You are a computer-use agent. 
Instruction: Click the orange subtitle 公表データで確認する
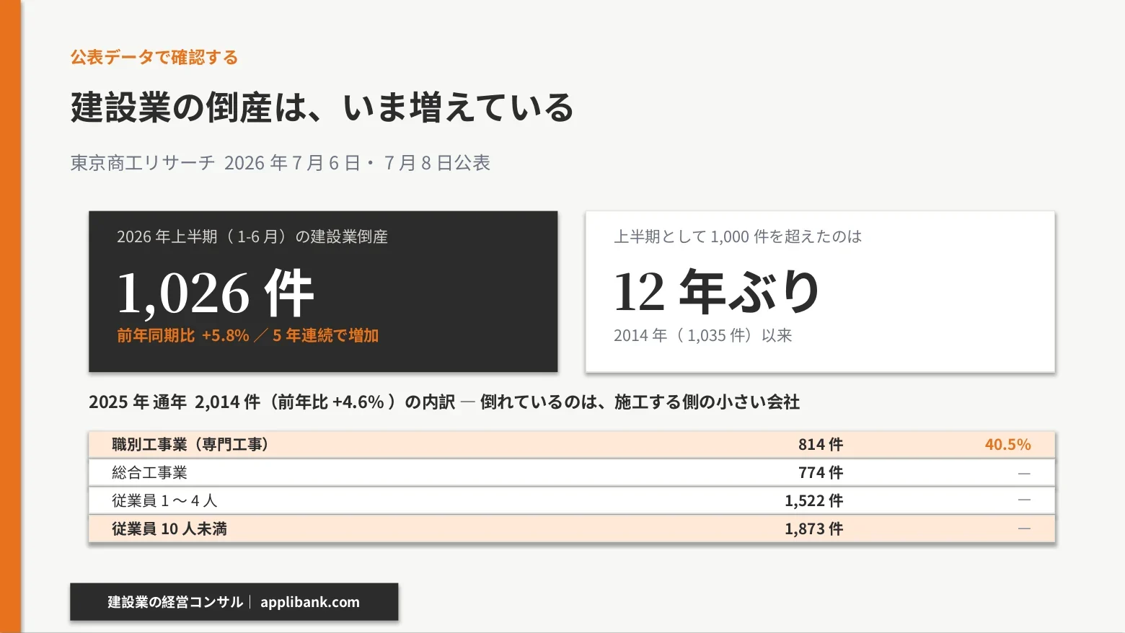pyautogui.click(x=154, y=58)
